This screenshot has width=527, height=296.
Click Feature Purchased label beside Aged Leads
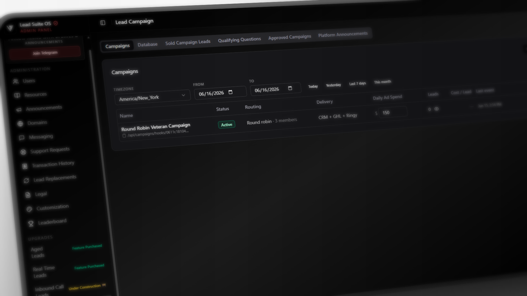coord(87,247)
